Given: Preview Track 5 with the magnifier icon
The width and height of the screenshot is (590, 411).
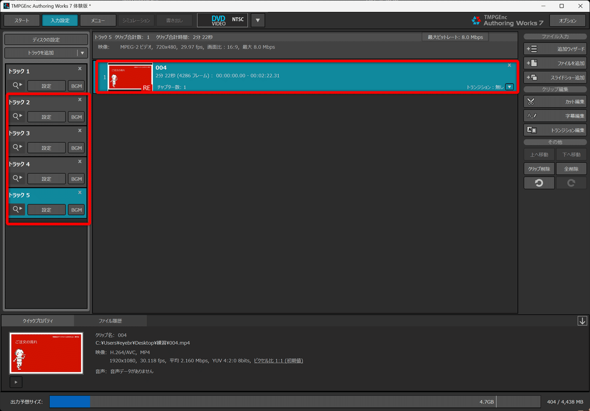Looking at the screenshot, I should click(x=17, y=209).
